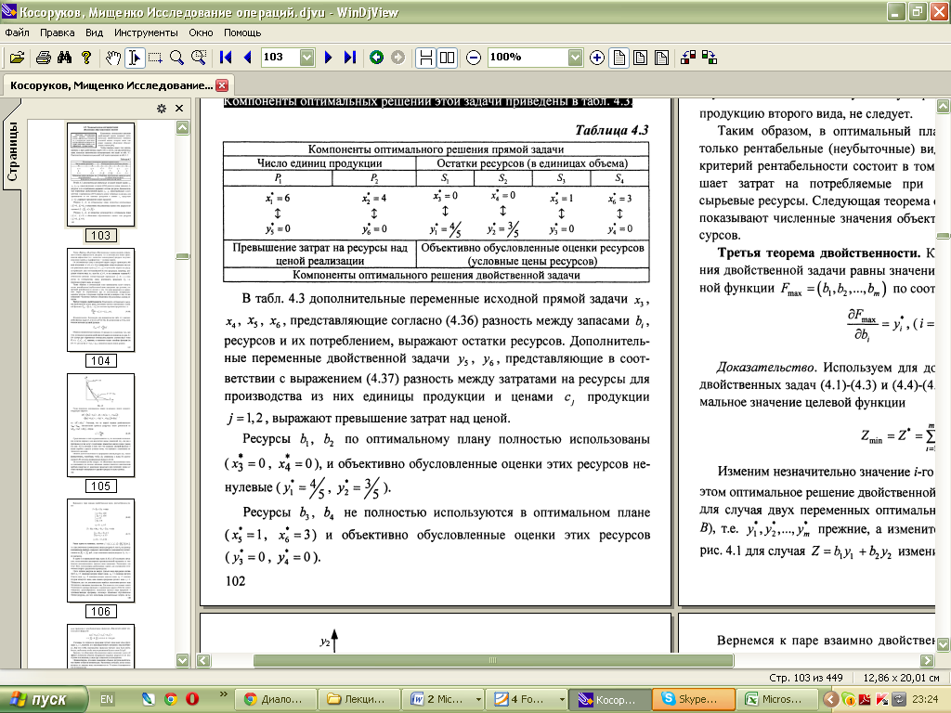Image resolution: width=951 pixels, height=713 pixels.
Task: Close the document tab with red X
Action: (222, 85)
